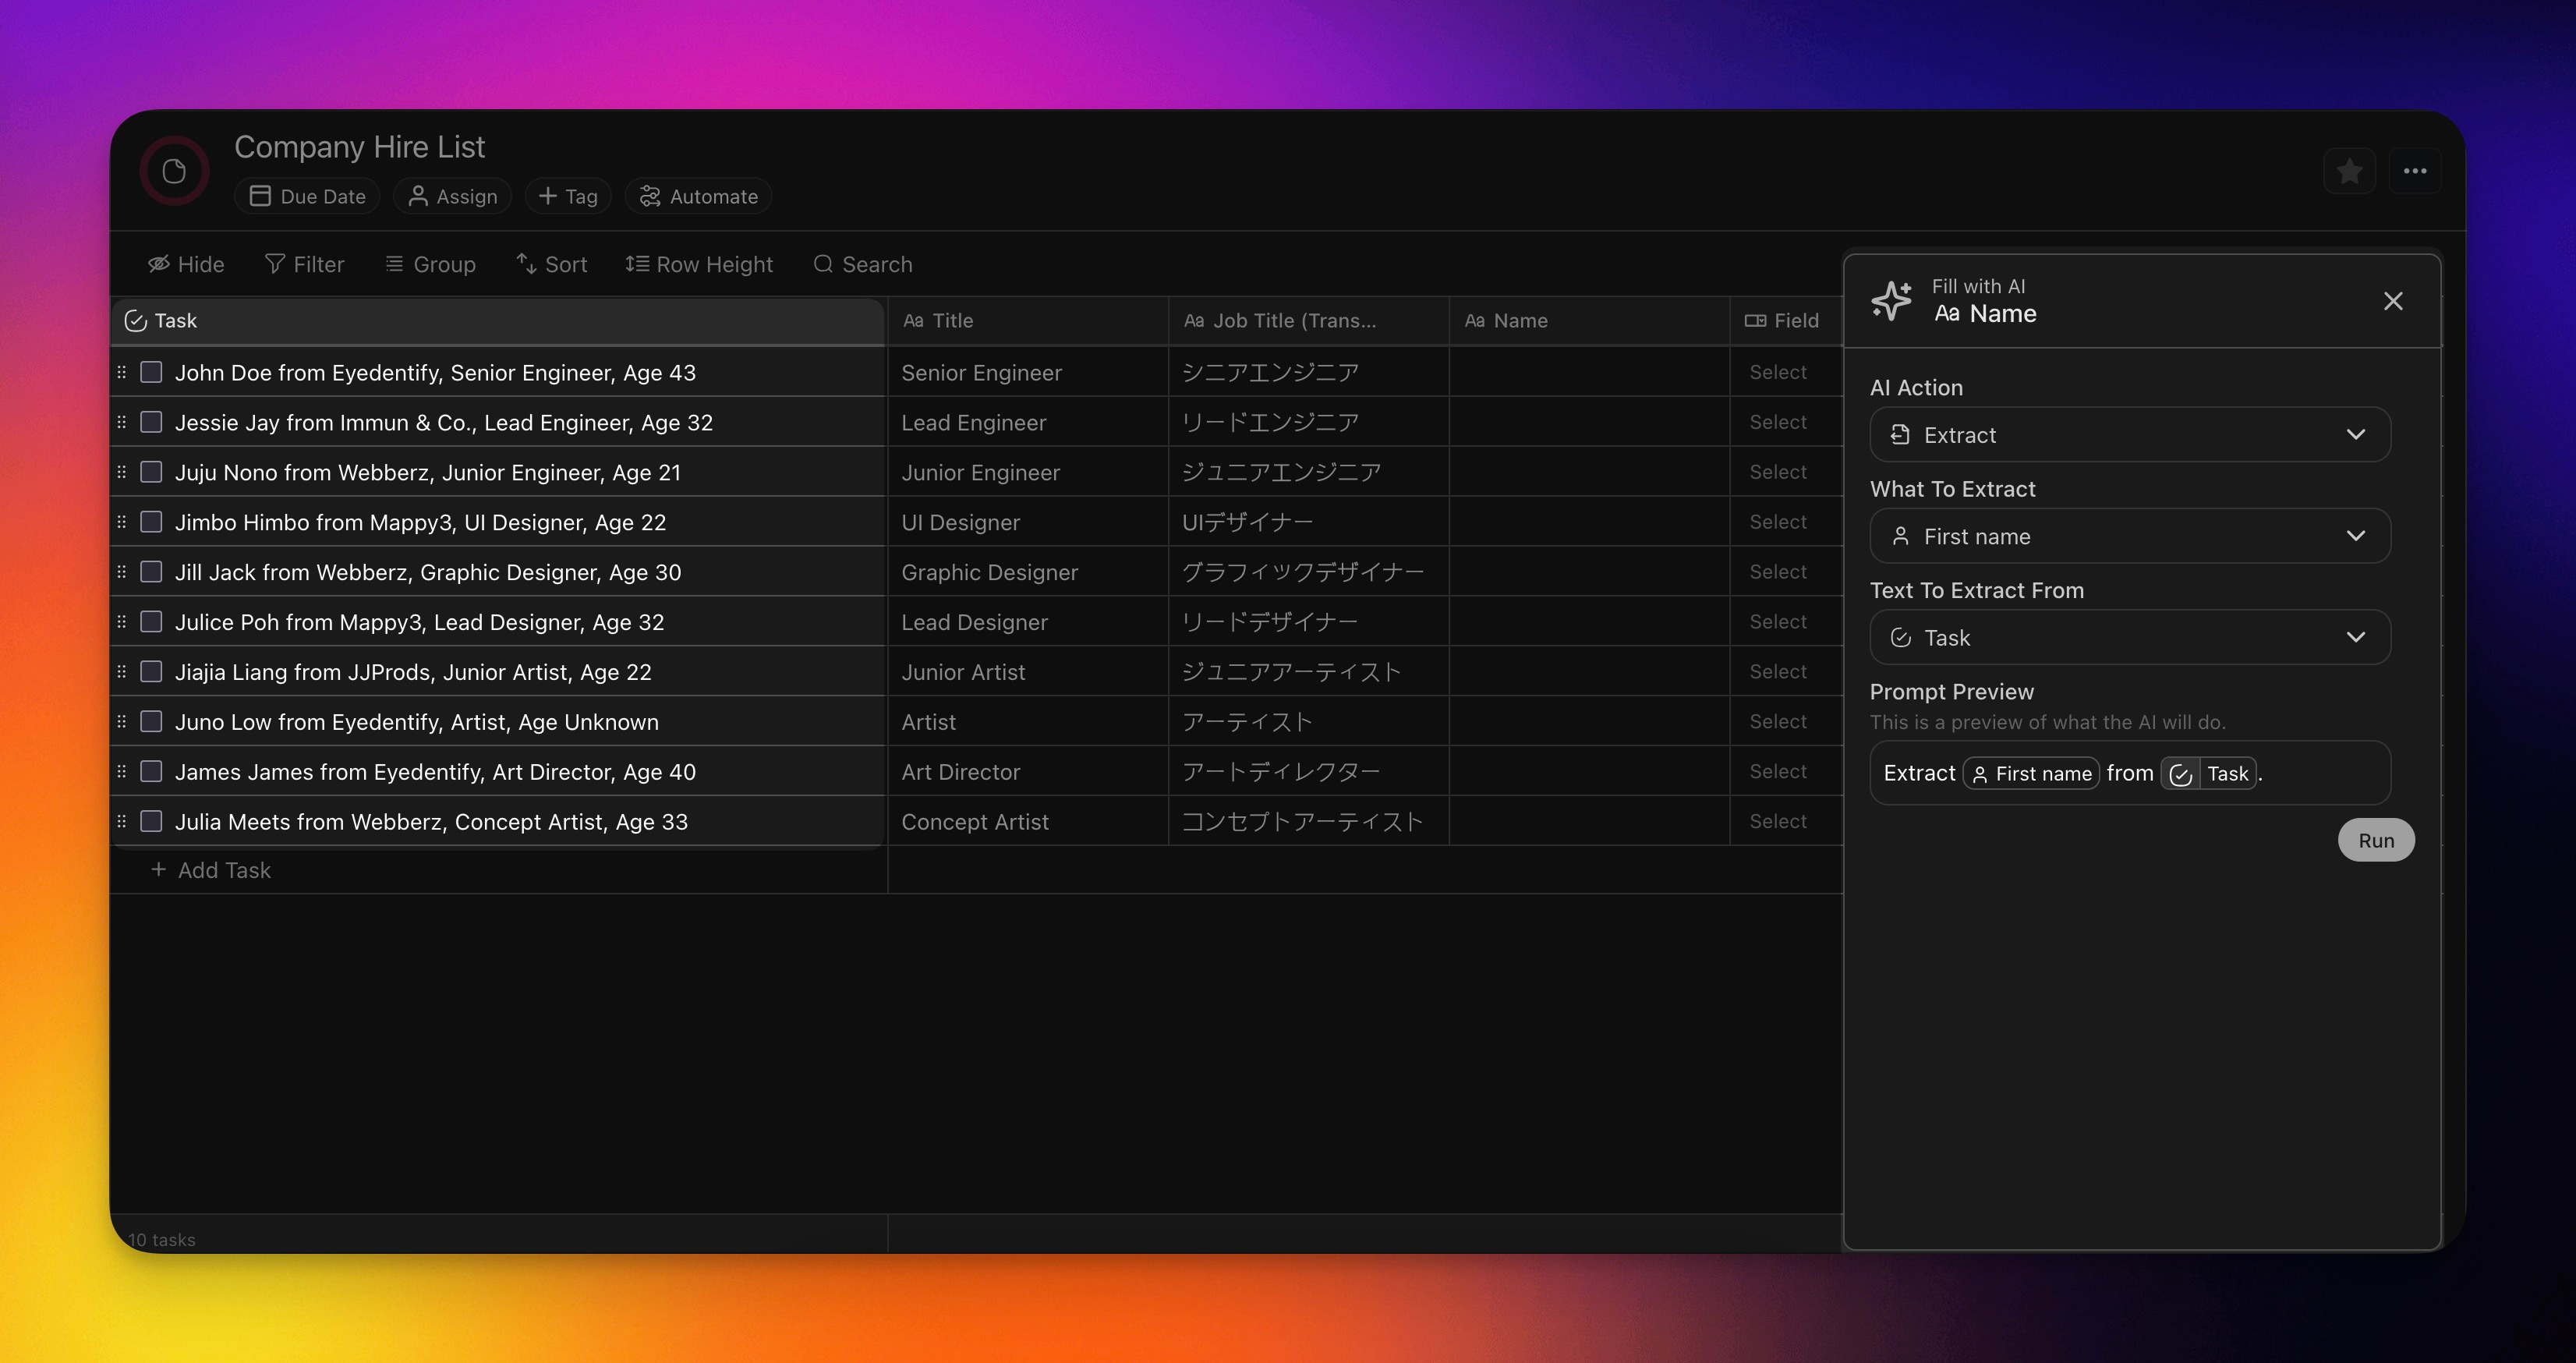This screenshot has height=1363, width=2576.
Task: Expand the Text To Extract From dropdown
Action: coord(2129,638)
